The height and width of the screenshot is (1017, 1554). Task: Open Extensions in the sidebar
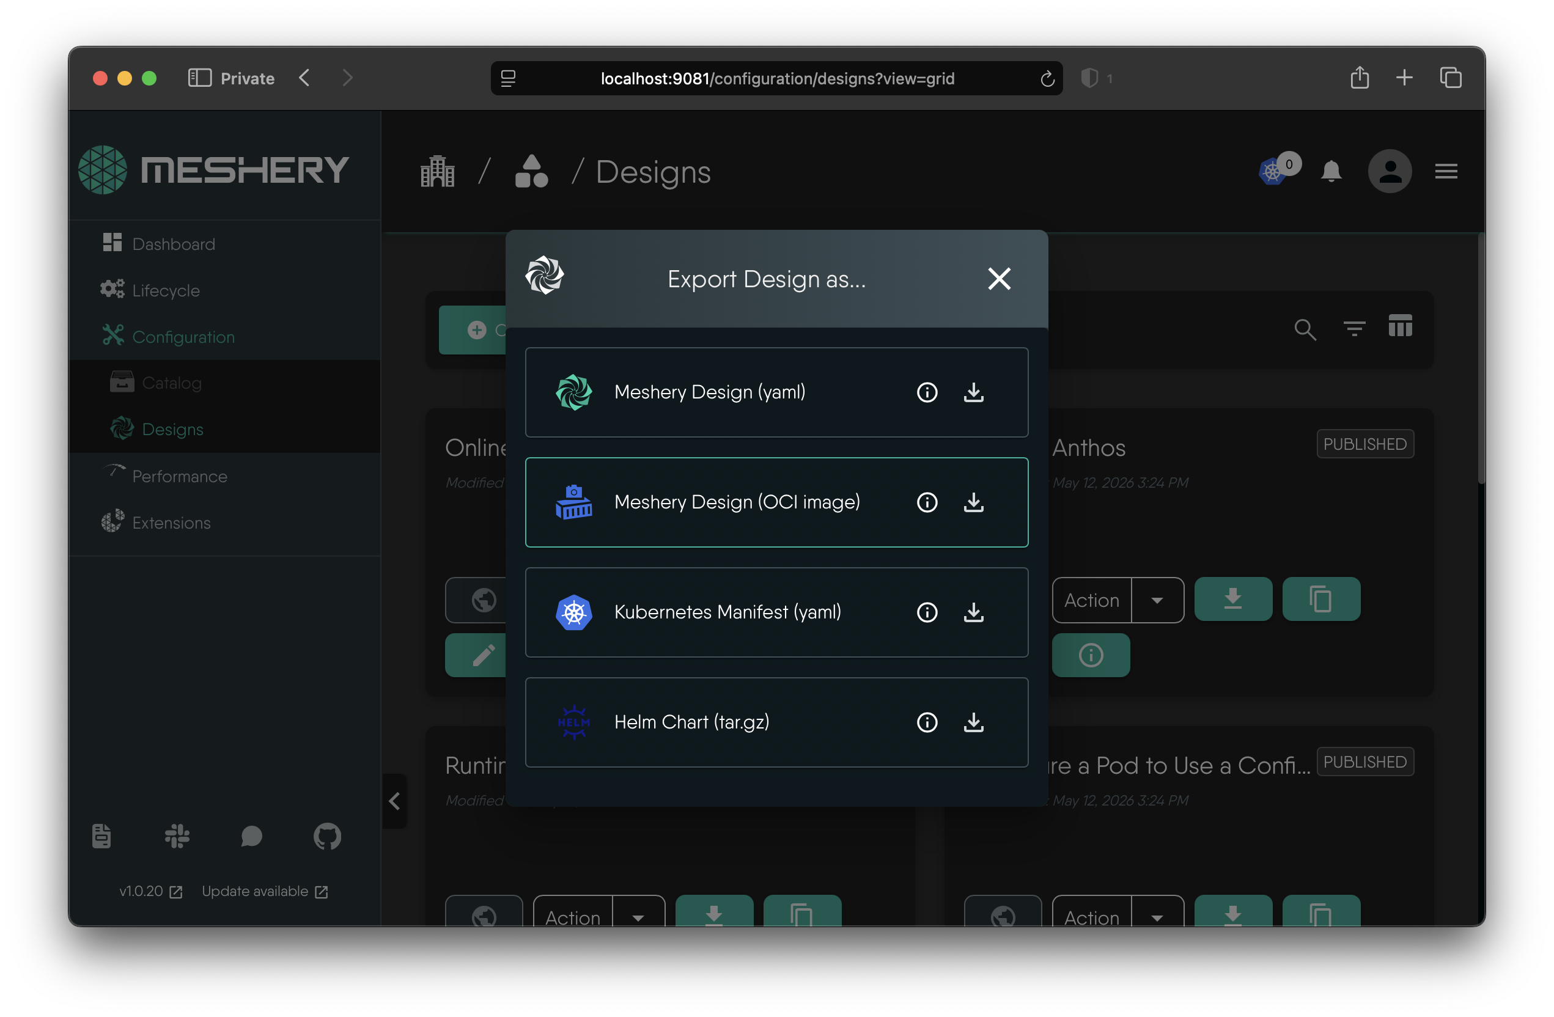[224, 522]
